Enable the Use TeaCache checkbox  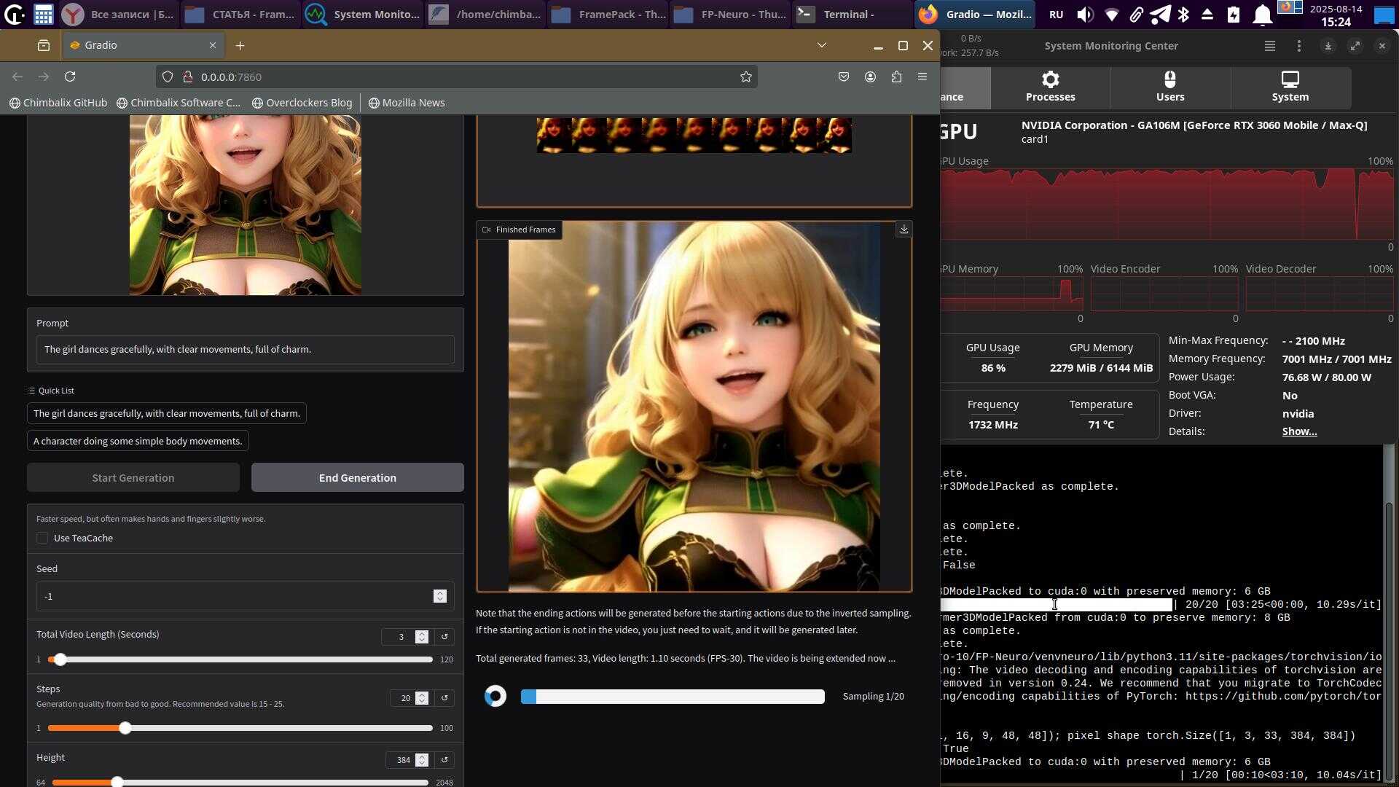click(42, 538)
